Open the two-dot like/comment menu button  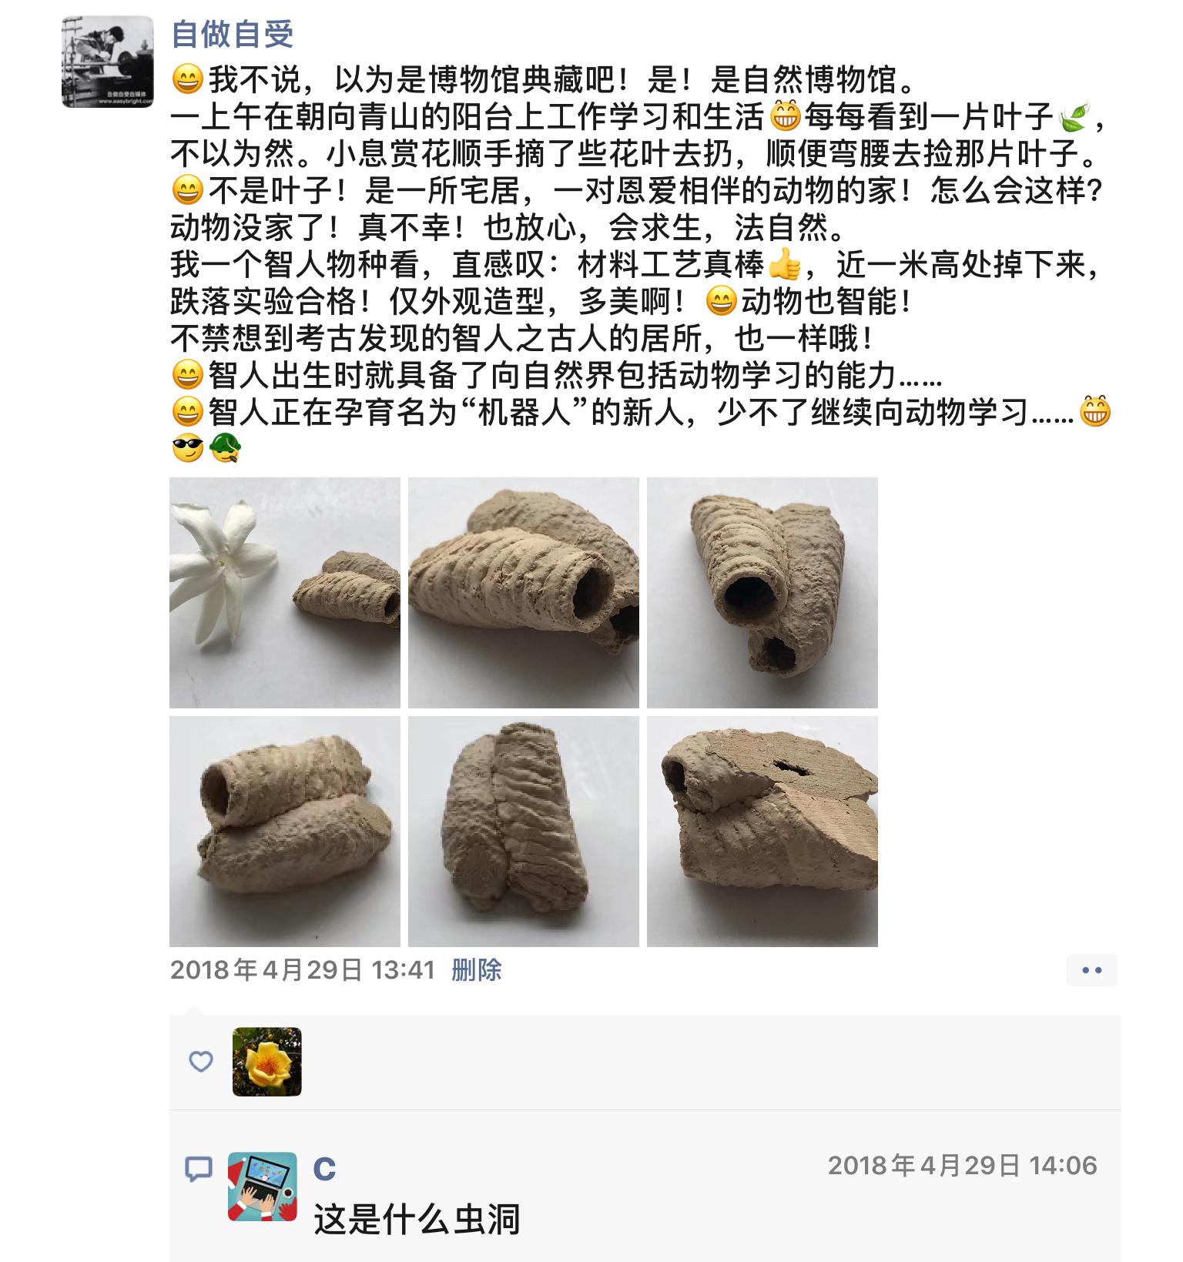1092,970
